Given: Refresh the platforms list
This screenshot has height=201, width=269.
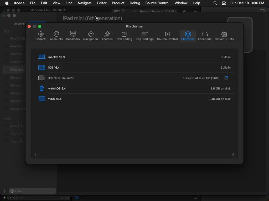Looking at the screenshot, I should 233,155.
